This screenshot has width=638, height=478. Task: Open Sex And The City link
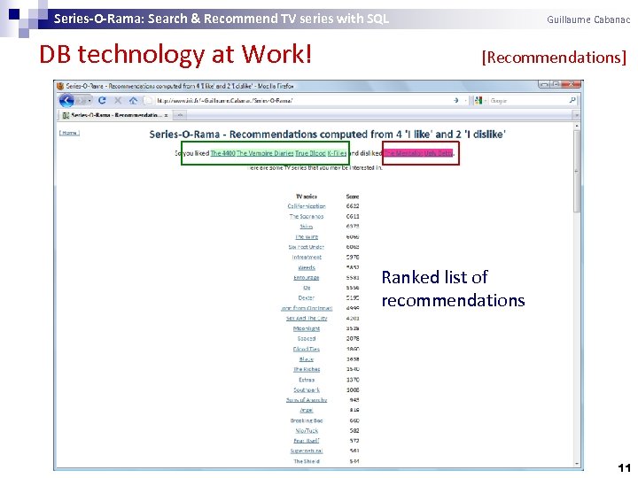click(x=307, y=319)
